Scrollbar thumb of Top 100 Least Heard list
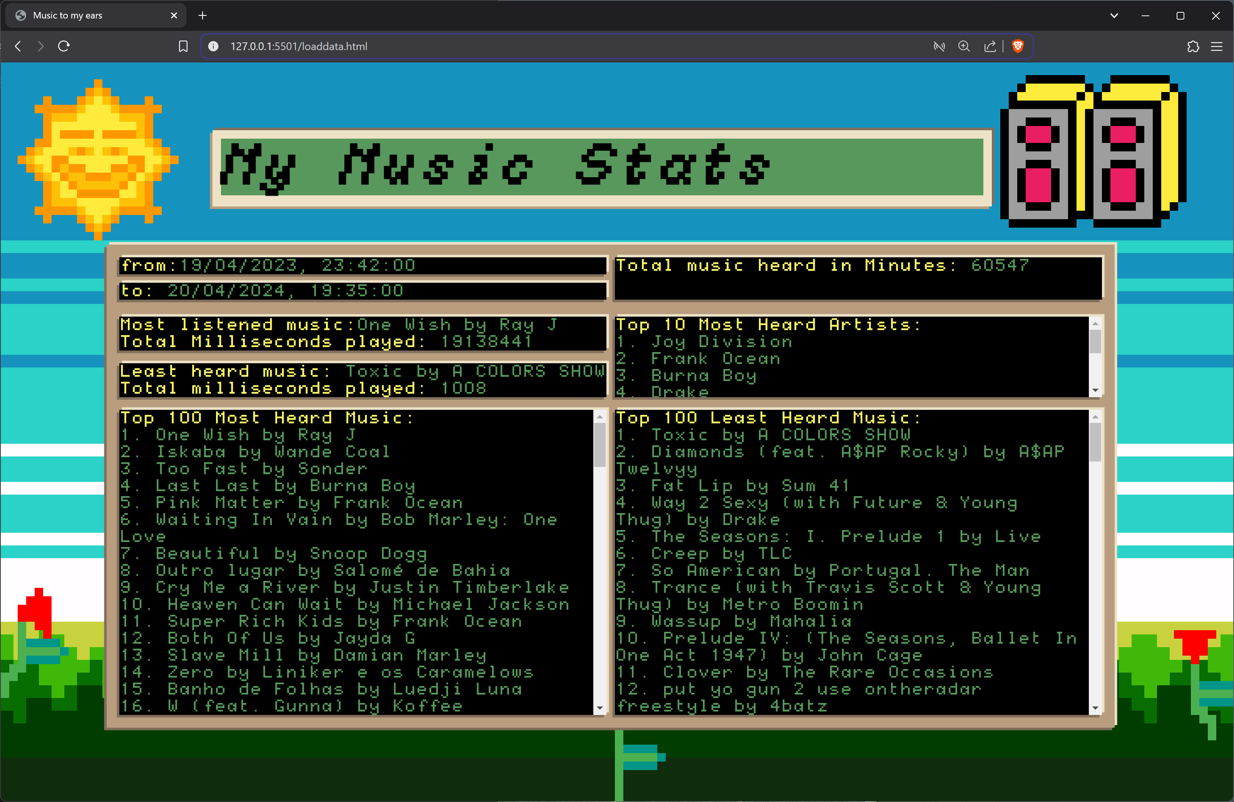1234x802 pixels. click(x=1095, y=443)
